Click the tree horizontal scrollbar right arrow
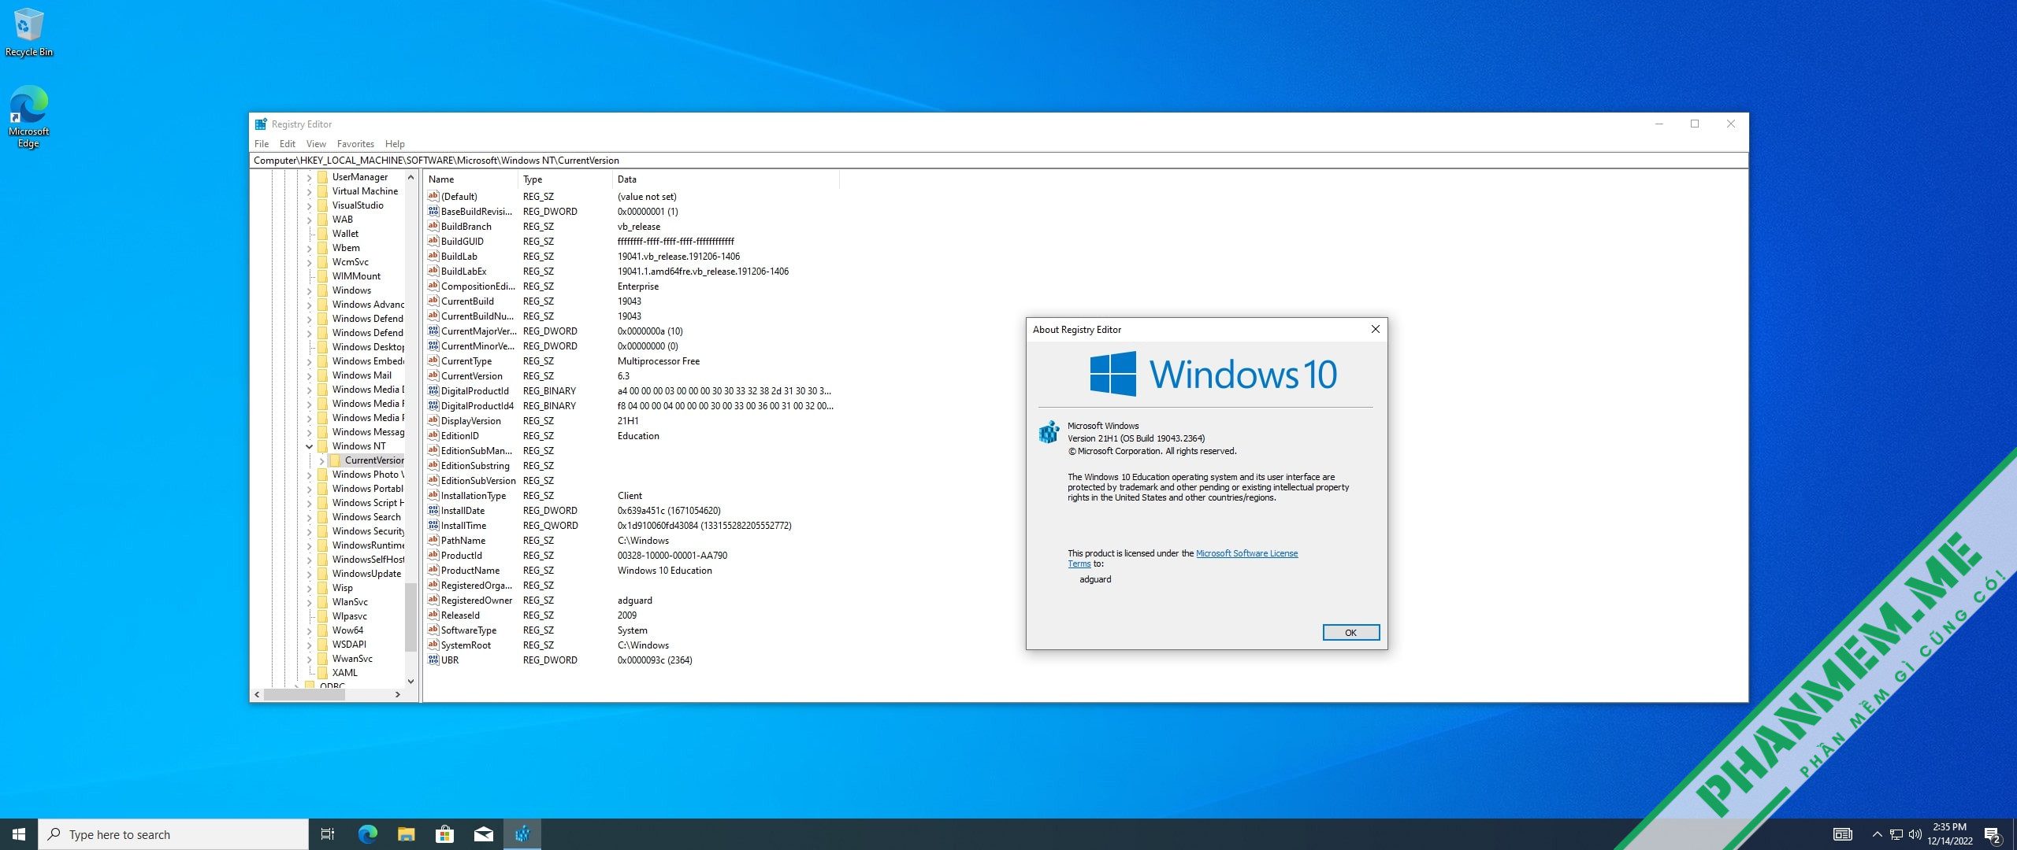The width and height of the screenshot is (2017, 850). tap(398, 694)
